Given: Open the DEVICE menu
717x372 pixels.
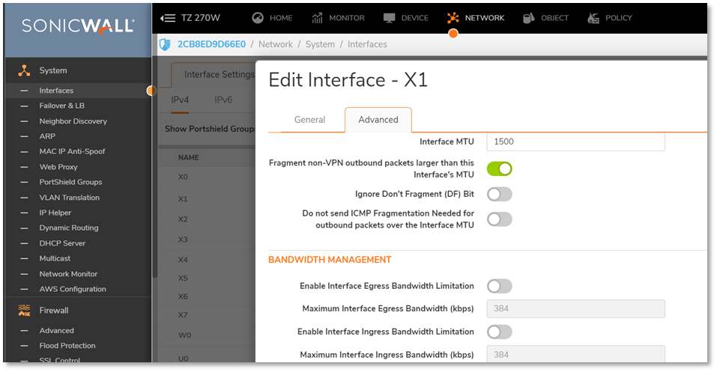Looking at the screenshot, I should (415, 18).
